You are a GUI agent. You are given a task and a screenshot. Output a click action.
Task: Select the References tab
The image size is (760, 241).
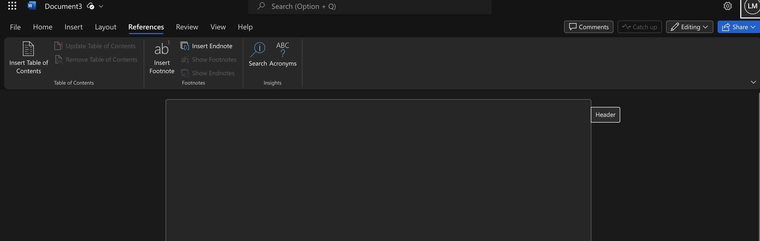[x=146, y=27]
